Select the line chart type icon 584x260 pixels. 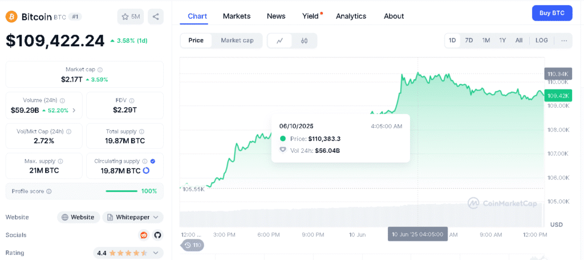tap(280, 40)
